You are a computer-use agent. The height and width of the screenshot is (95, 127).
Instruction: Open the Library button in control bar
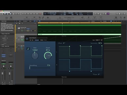pos(2,14)
